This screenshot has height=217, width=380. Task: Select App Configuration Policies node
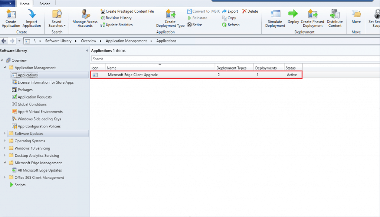click(x=39, y=126)
